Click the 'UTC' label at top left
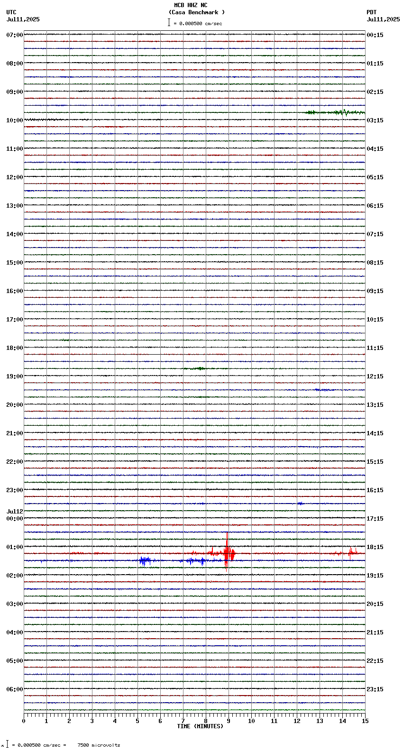403x751 pixels. [11, 12]
